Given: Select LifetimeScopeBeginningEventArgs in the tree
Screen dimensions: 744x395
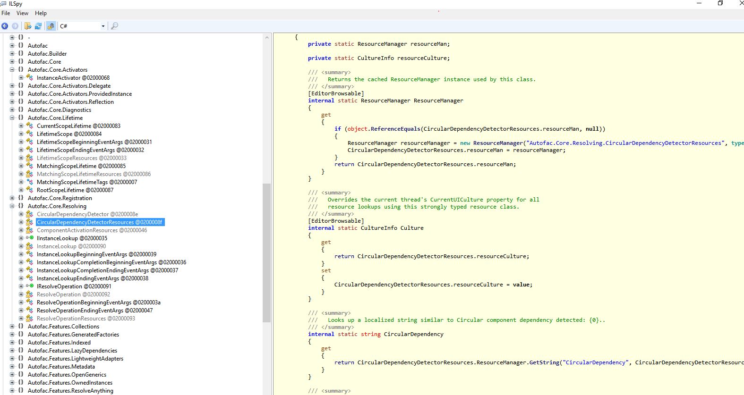Looking at the screenshot, I should 94,142.
